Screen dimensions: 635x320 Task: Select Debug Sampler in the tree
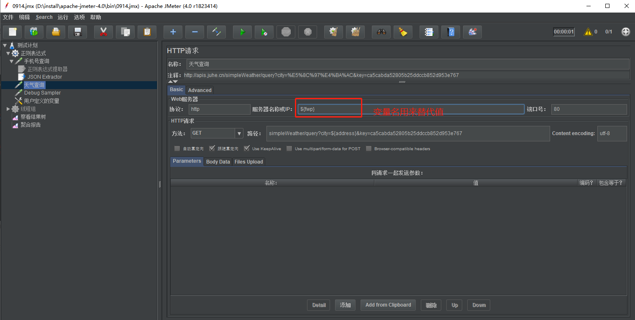(42, 93)
